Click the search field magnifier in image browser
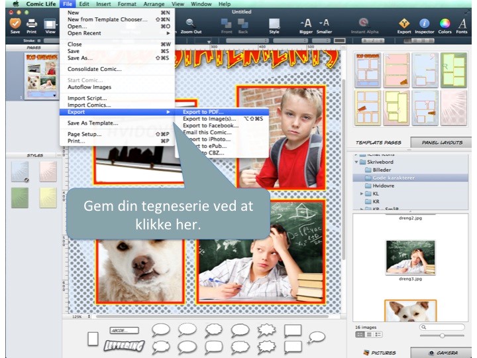 pyautogui.click(x=424, y=328)
